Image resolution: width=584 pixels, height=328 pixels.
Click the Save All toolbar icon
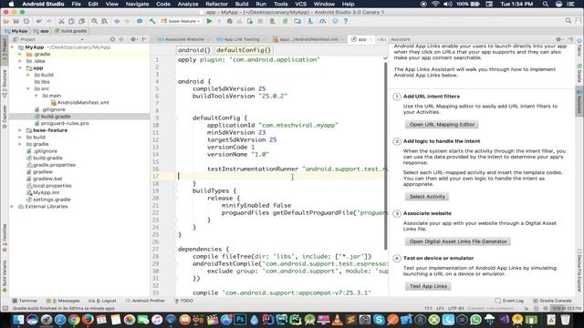(16, 21)
